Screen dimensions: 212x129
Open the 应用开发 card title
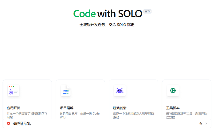click(14, 108)
